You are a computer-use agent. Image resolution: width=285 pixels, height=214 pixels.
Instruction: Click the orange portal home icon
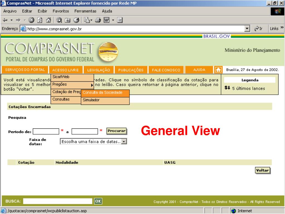click(218, 70)
